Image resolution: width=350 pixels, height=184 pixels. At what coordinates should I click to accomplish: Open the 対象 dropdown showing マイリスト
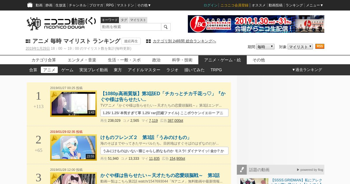(x=300, y=47)
